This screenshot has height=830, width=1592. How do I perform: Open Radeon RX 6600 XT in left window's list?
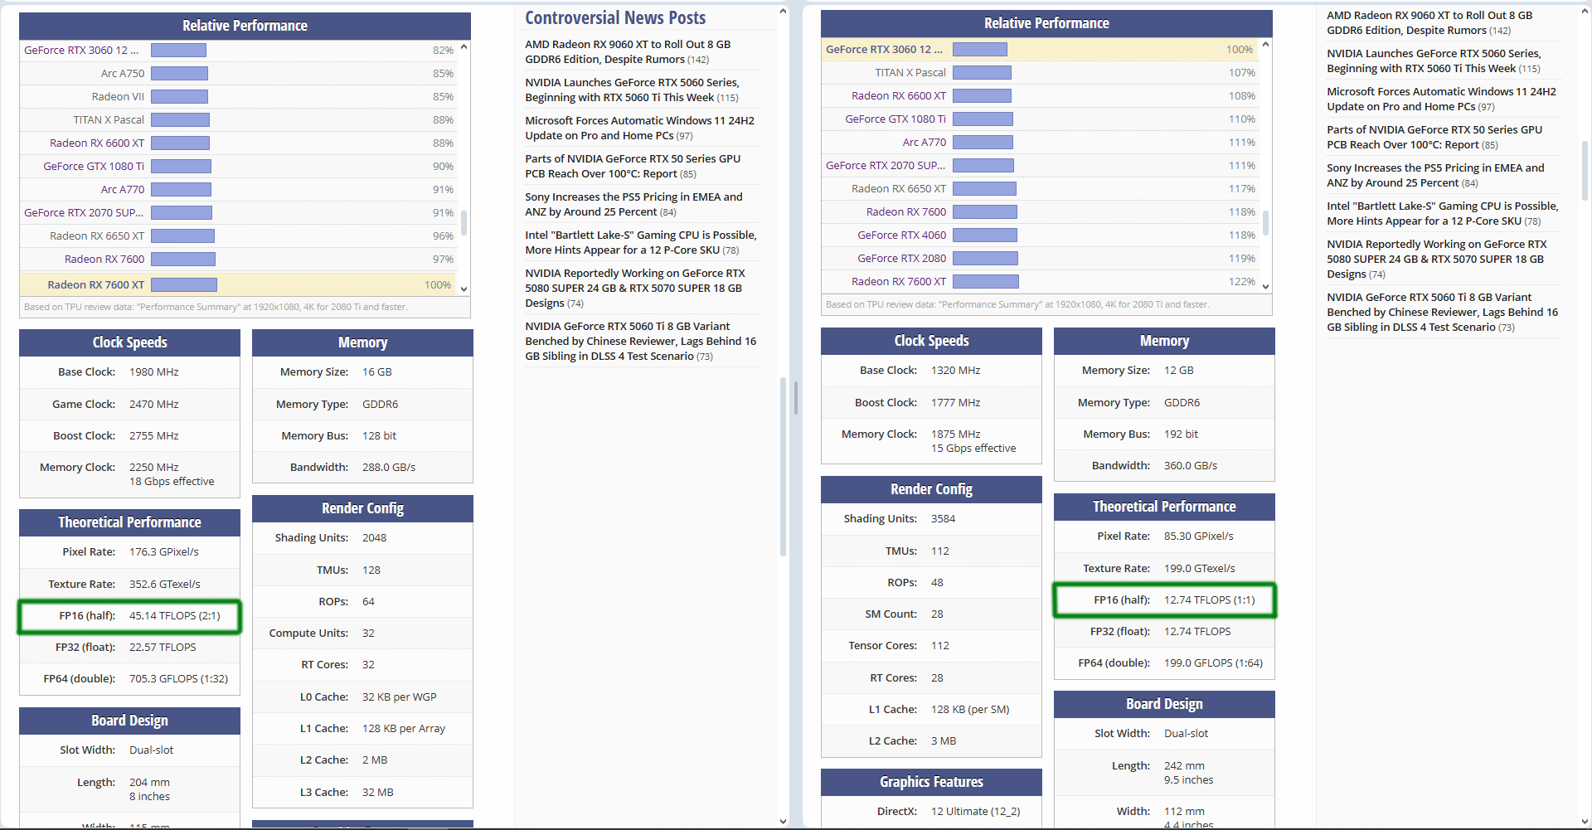point(97,143)
